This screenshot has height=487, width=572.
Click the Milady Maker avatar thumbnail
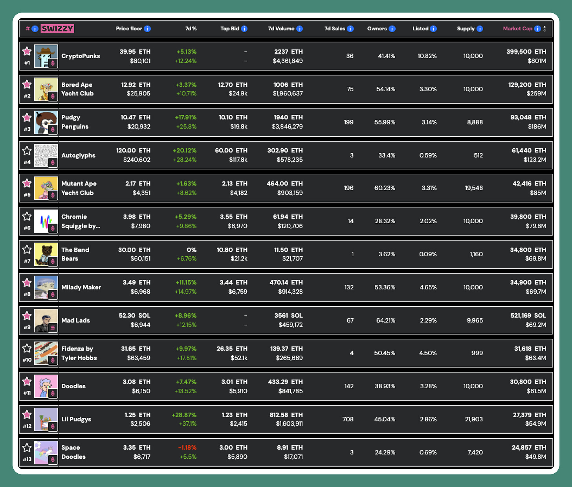tap(46, 287)
